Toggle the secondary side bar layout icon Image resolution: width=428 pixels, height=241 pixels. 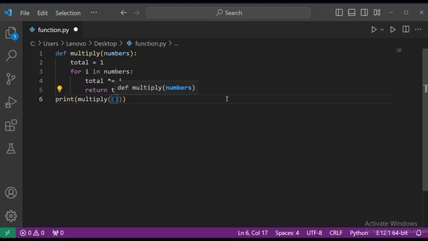364,13
